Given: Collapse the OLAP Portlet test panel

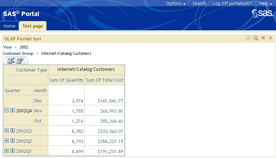Looking at the screenshot, I should pyautogui.click(x=270, y=38).
